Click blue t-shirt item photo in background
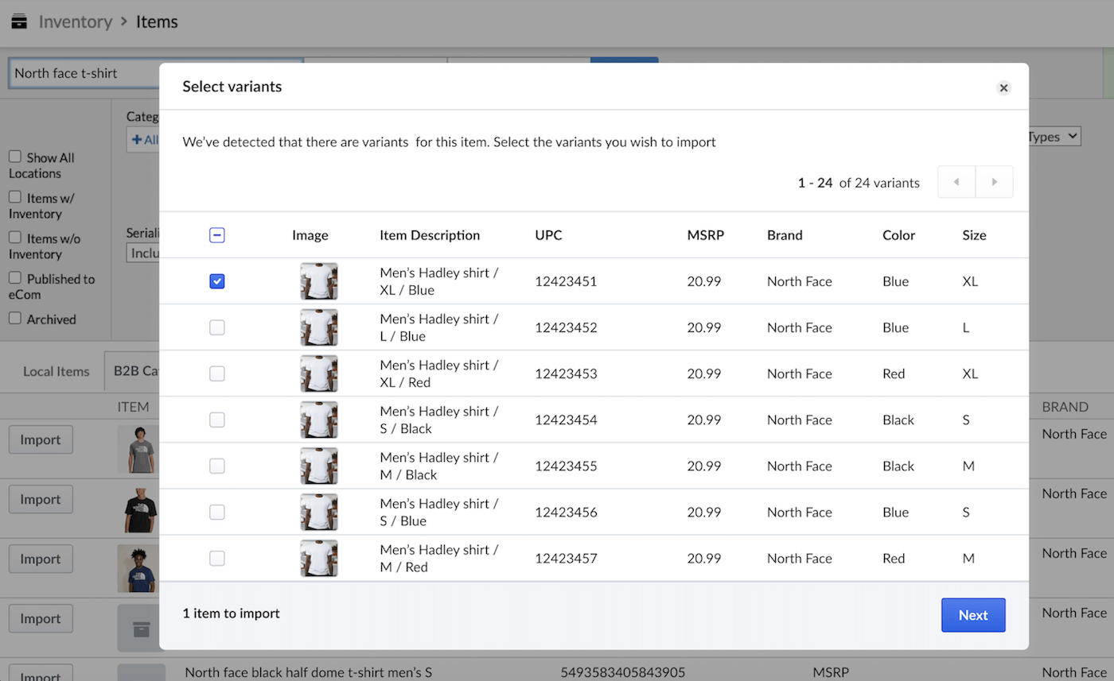This screenshot has height=681, width=1114. (137, 568)
